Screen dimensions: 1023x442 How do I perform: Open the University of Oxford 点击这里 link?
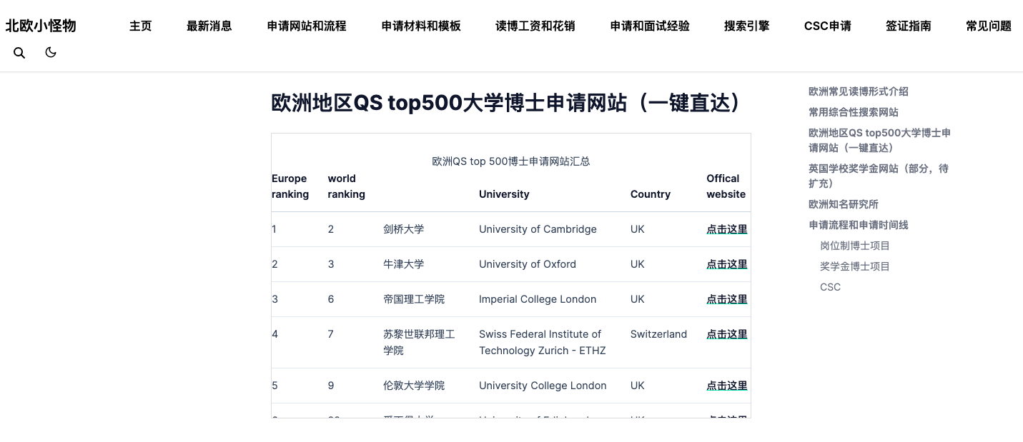pos(727,264)
